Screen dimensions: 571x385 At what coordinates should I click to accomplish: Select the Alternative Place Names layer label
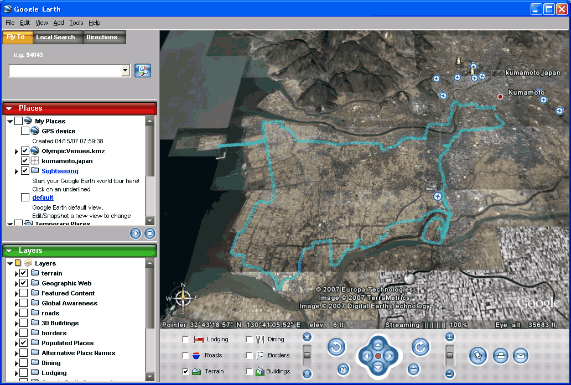pos(79,353)
